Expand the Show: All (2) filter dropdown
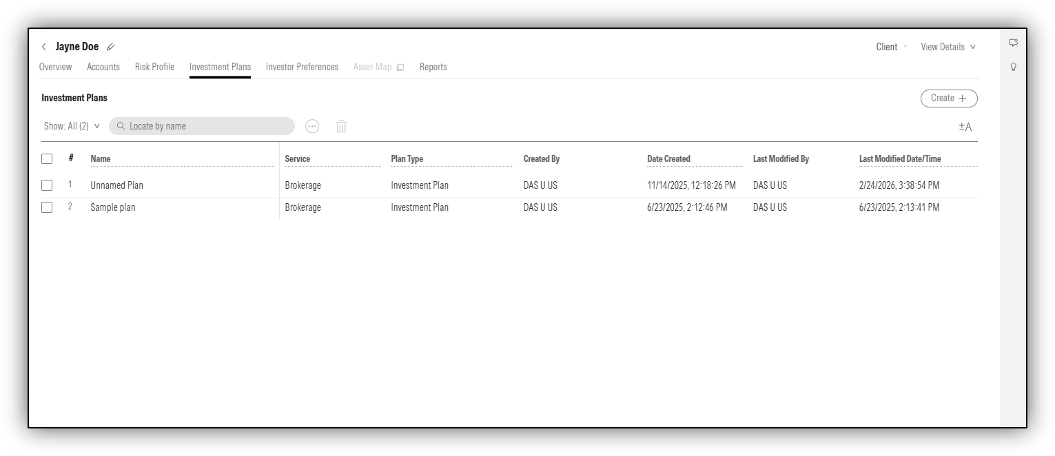The image size is (1055, 456). point(72,126)
